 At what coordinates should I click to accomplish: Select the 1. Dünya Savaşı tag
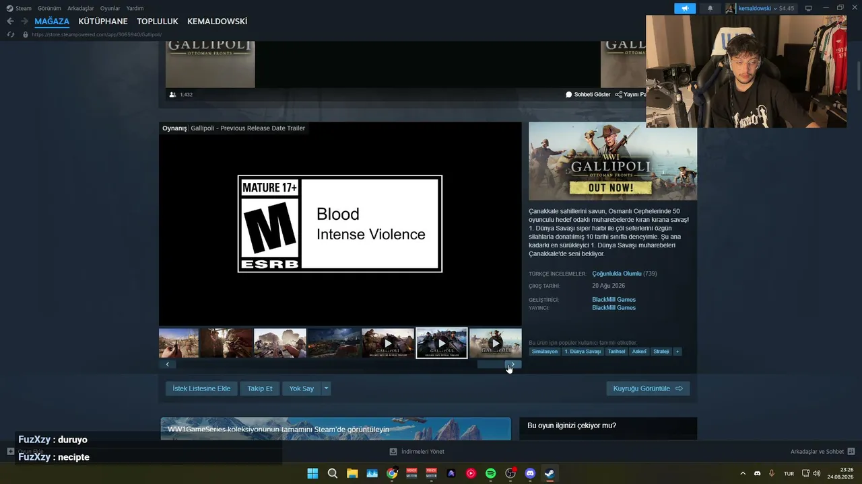pyautogui.click(x=583, y=352)
